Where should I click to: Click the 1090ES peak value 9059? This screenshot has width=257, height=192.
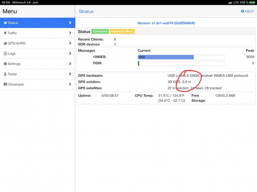point(250,57)
